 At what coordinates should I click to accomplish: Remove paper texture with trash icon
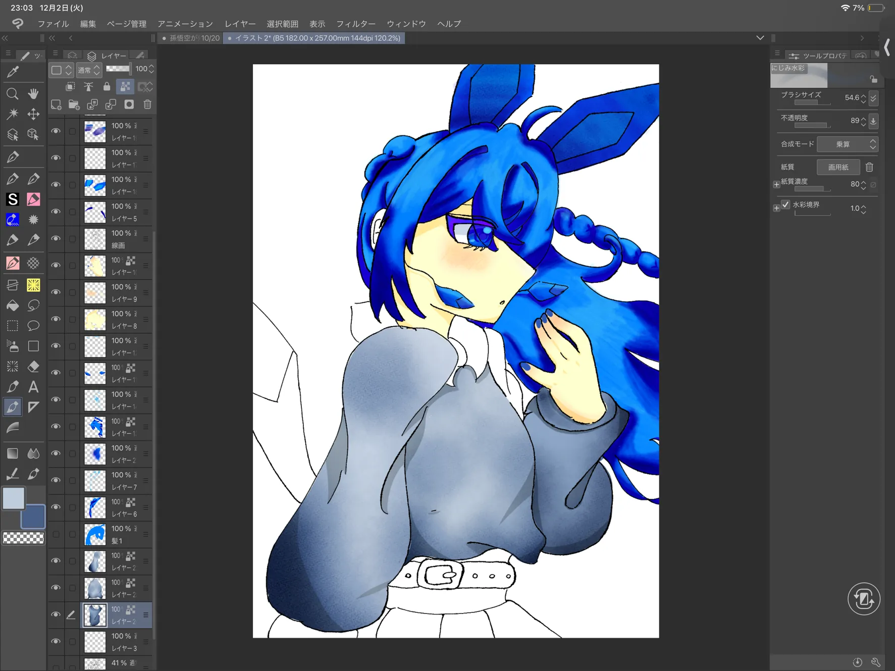click(x=869, y=167)
